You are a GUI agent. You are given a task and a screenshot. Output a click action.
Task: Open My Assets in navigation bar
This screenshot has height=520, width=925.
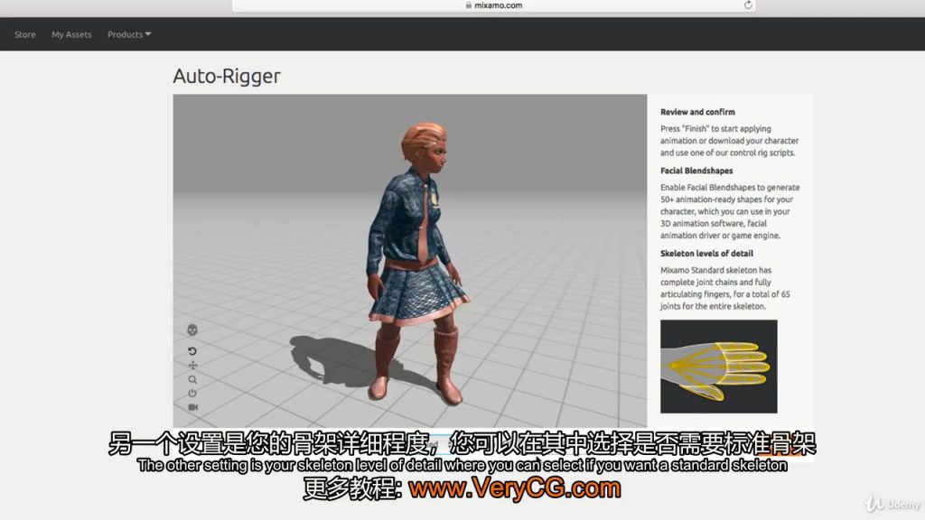(71, 35)
